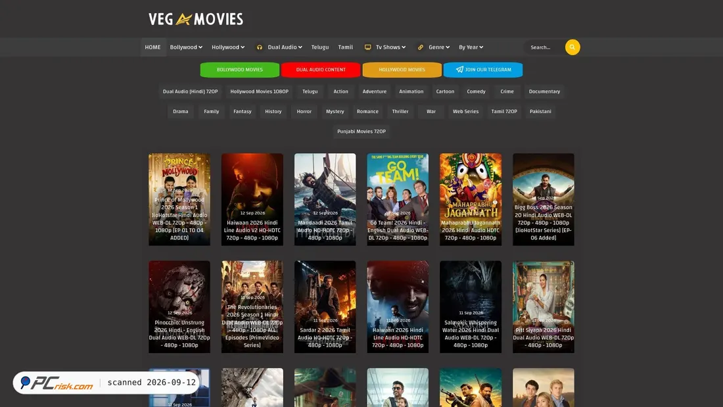The height and width of the screenshot is (407, 723).
Task: Open the Tamil 720P category tag
Action: point(504,111)
